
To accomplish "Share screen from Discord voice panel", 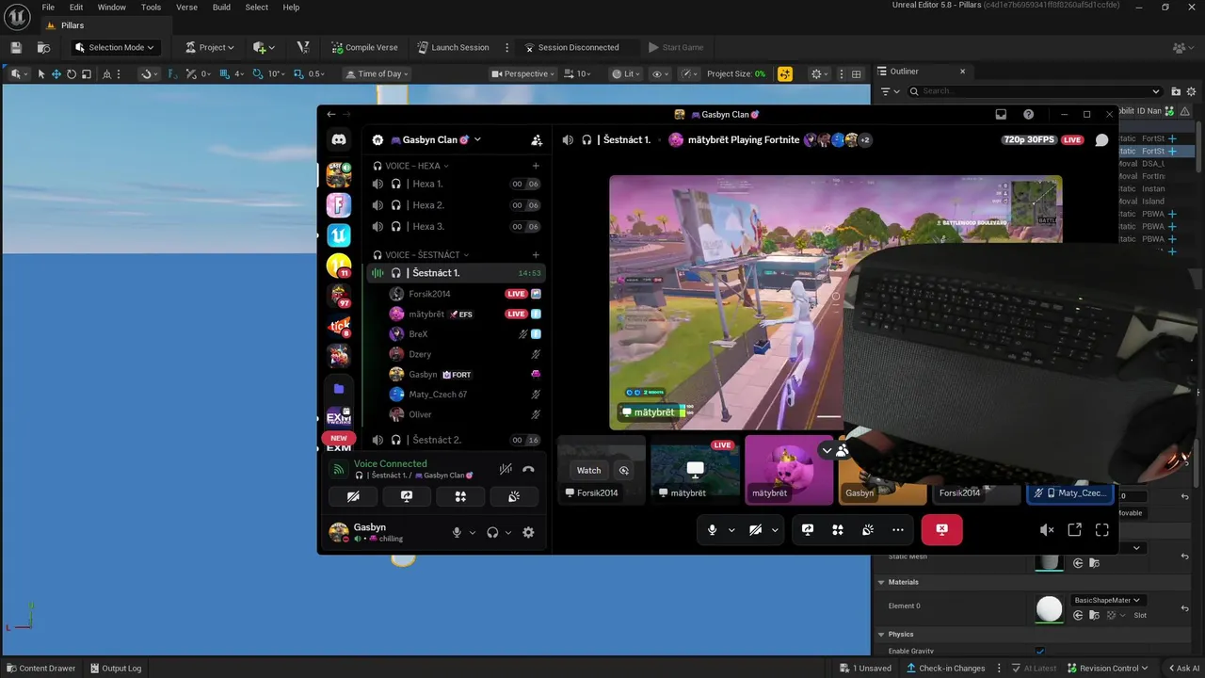I will pos(407,496).
